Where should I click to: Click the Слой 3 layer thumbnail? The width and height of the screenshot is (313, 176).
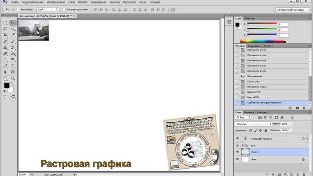pyautogui.click(x=246, y=152)
